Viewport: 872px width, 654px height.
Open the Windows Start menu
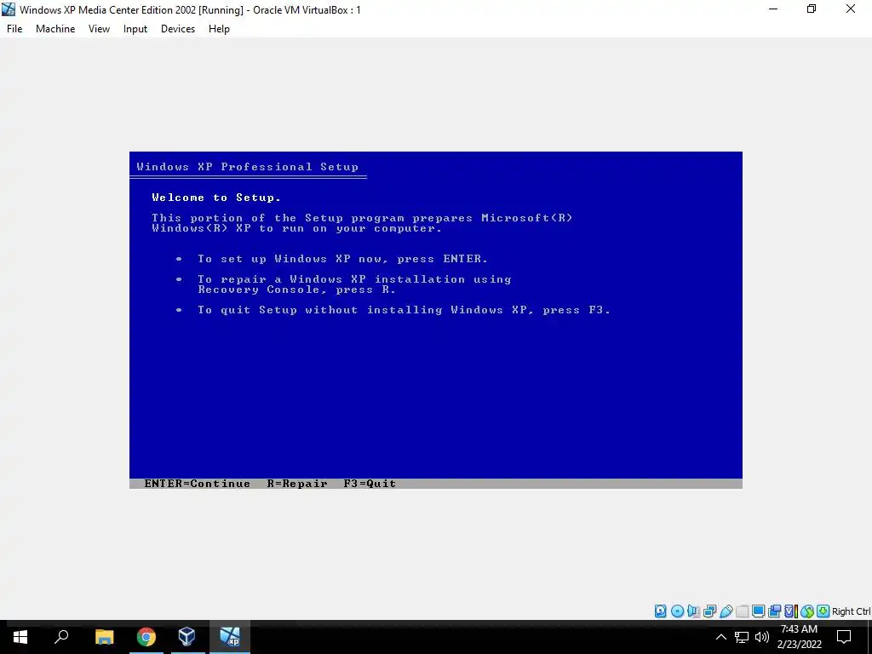point(20,637)
